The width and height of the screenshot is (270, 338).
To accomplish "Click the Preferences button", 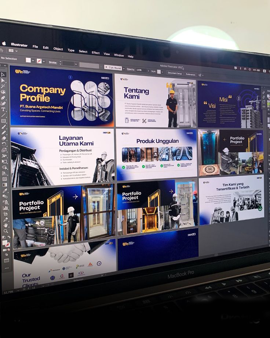I will point(190,74).
